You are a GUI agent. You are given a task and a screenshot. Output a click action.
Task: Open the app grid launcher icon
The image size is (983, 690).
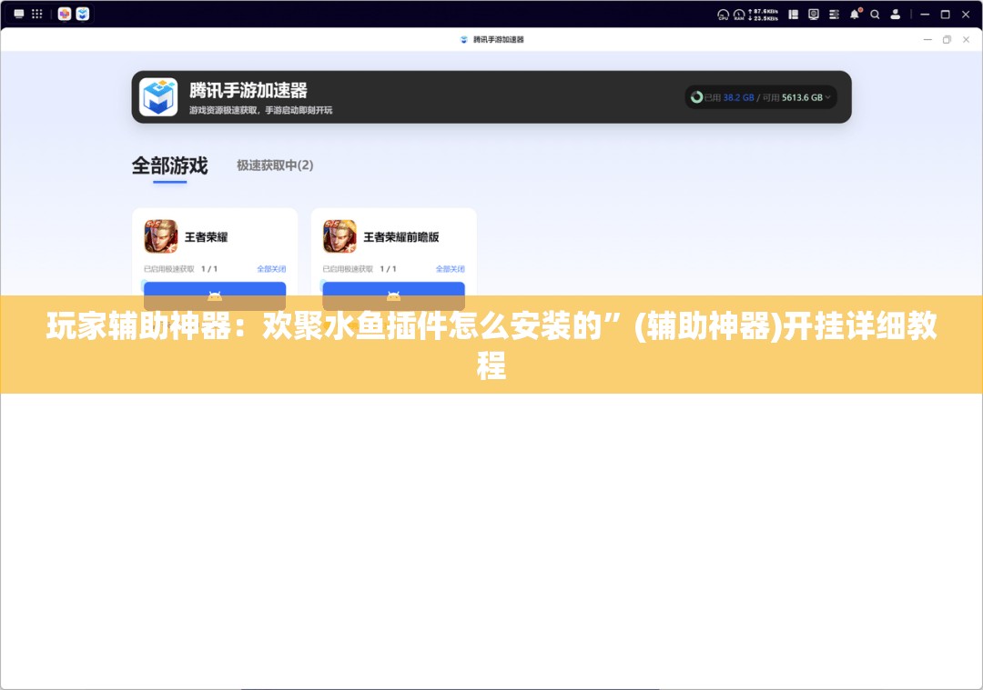(37, 14)
